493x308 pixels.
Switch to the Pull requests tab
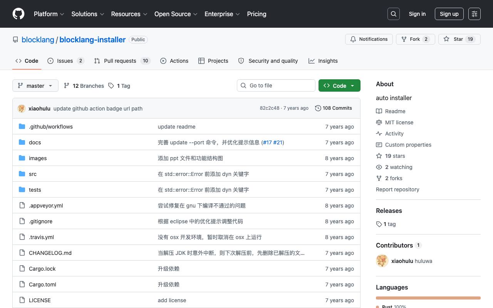click(x=122, y=61)
